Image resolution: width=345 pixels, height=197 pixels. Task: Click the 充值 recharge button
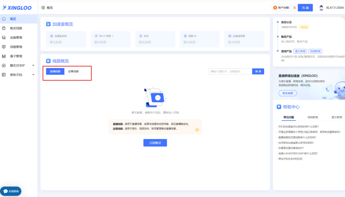305,8
